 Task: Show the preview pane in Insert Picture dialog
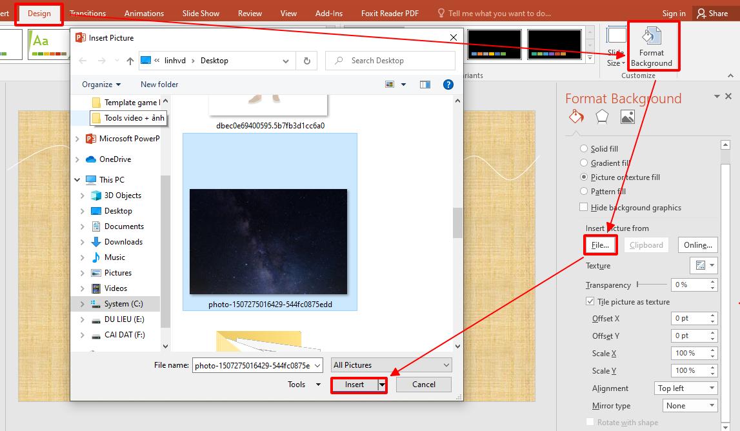tap(425, 84)
